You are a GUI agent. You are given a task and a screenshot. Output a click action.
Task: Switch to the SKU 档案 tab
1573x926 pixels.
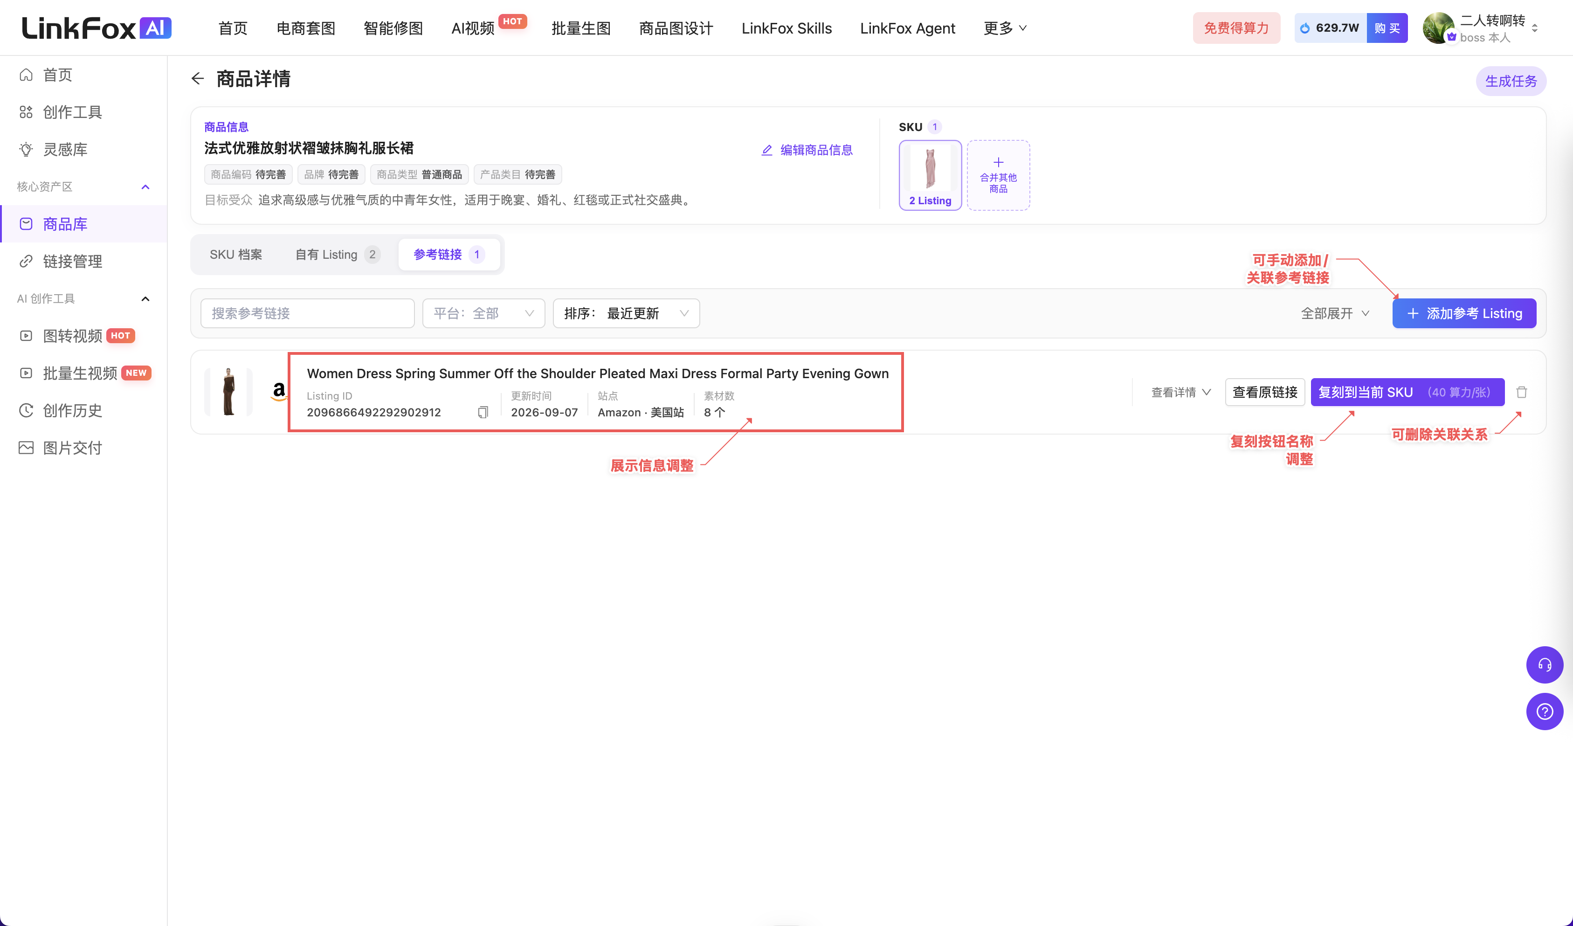point(236,255)
